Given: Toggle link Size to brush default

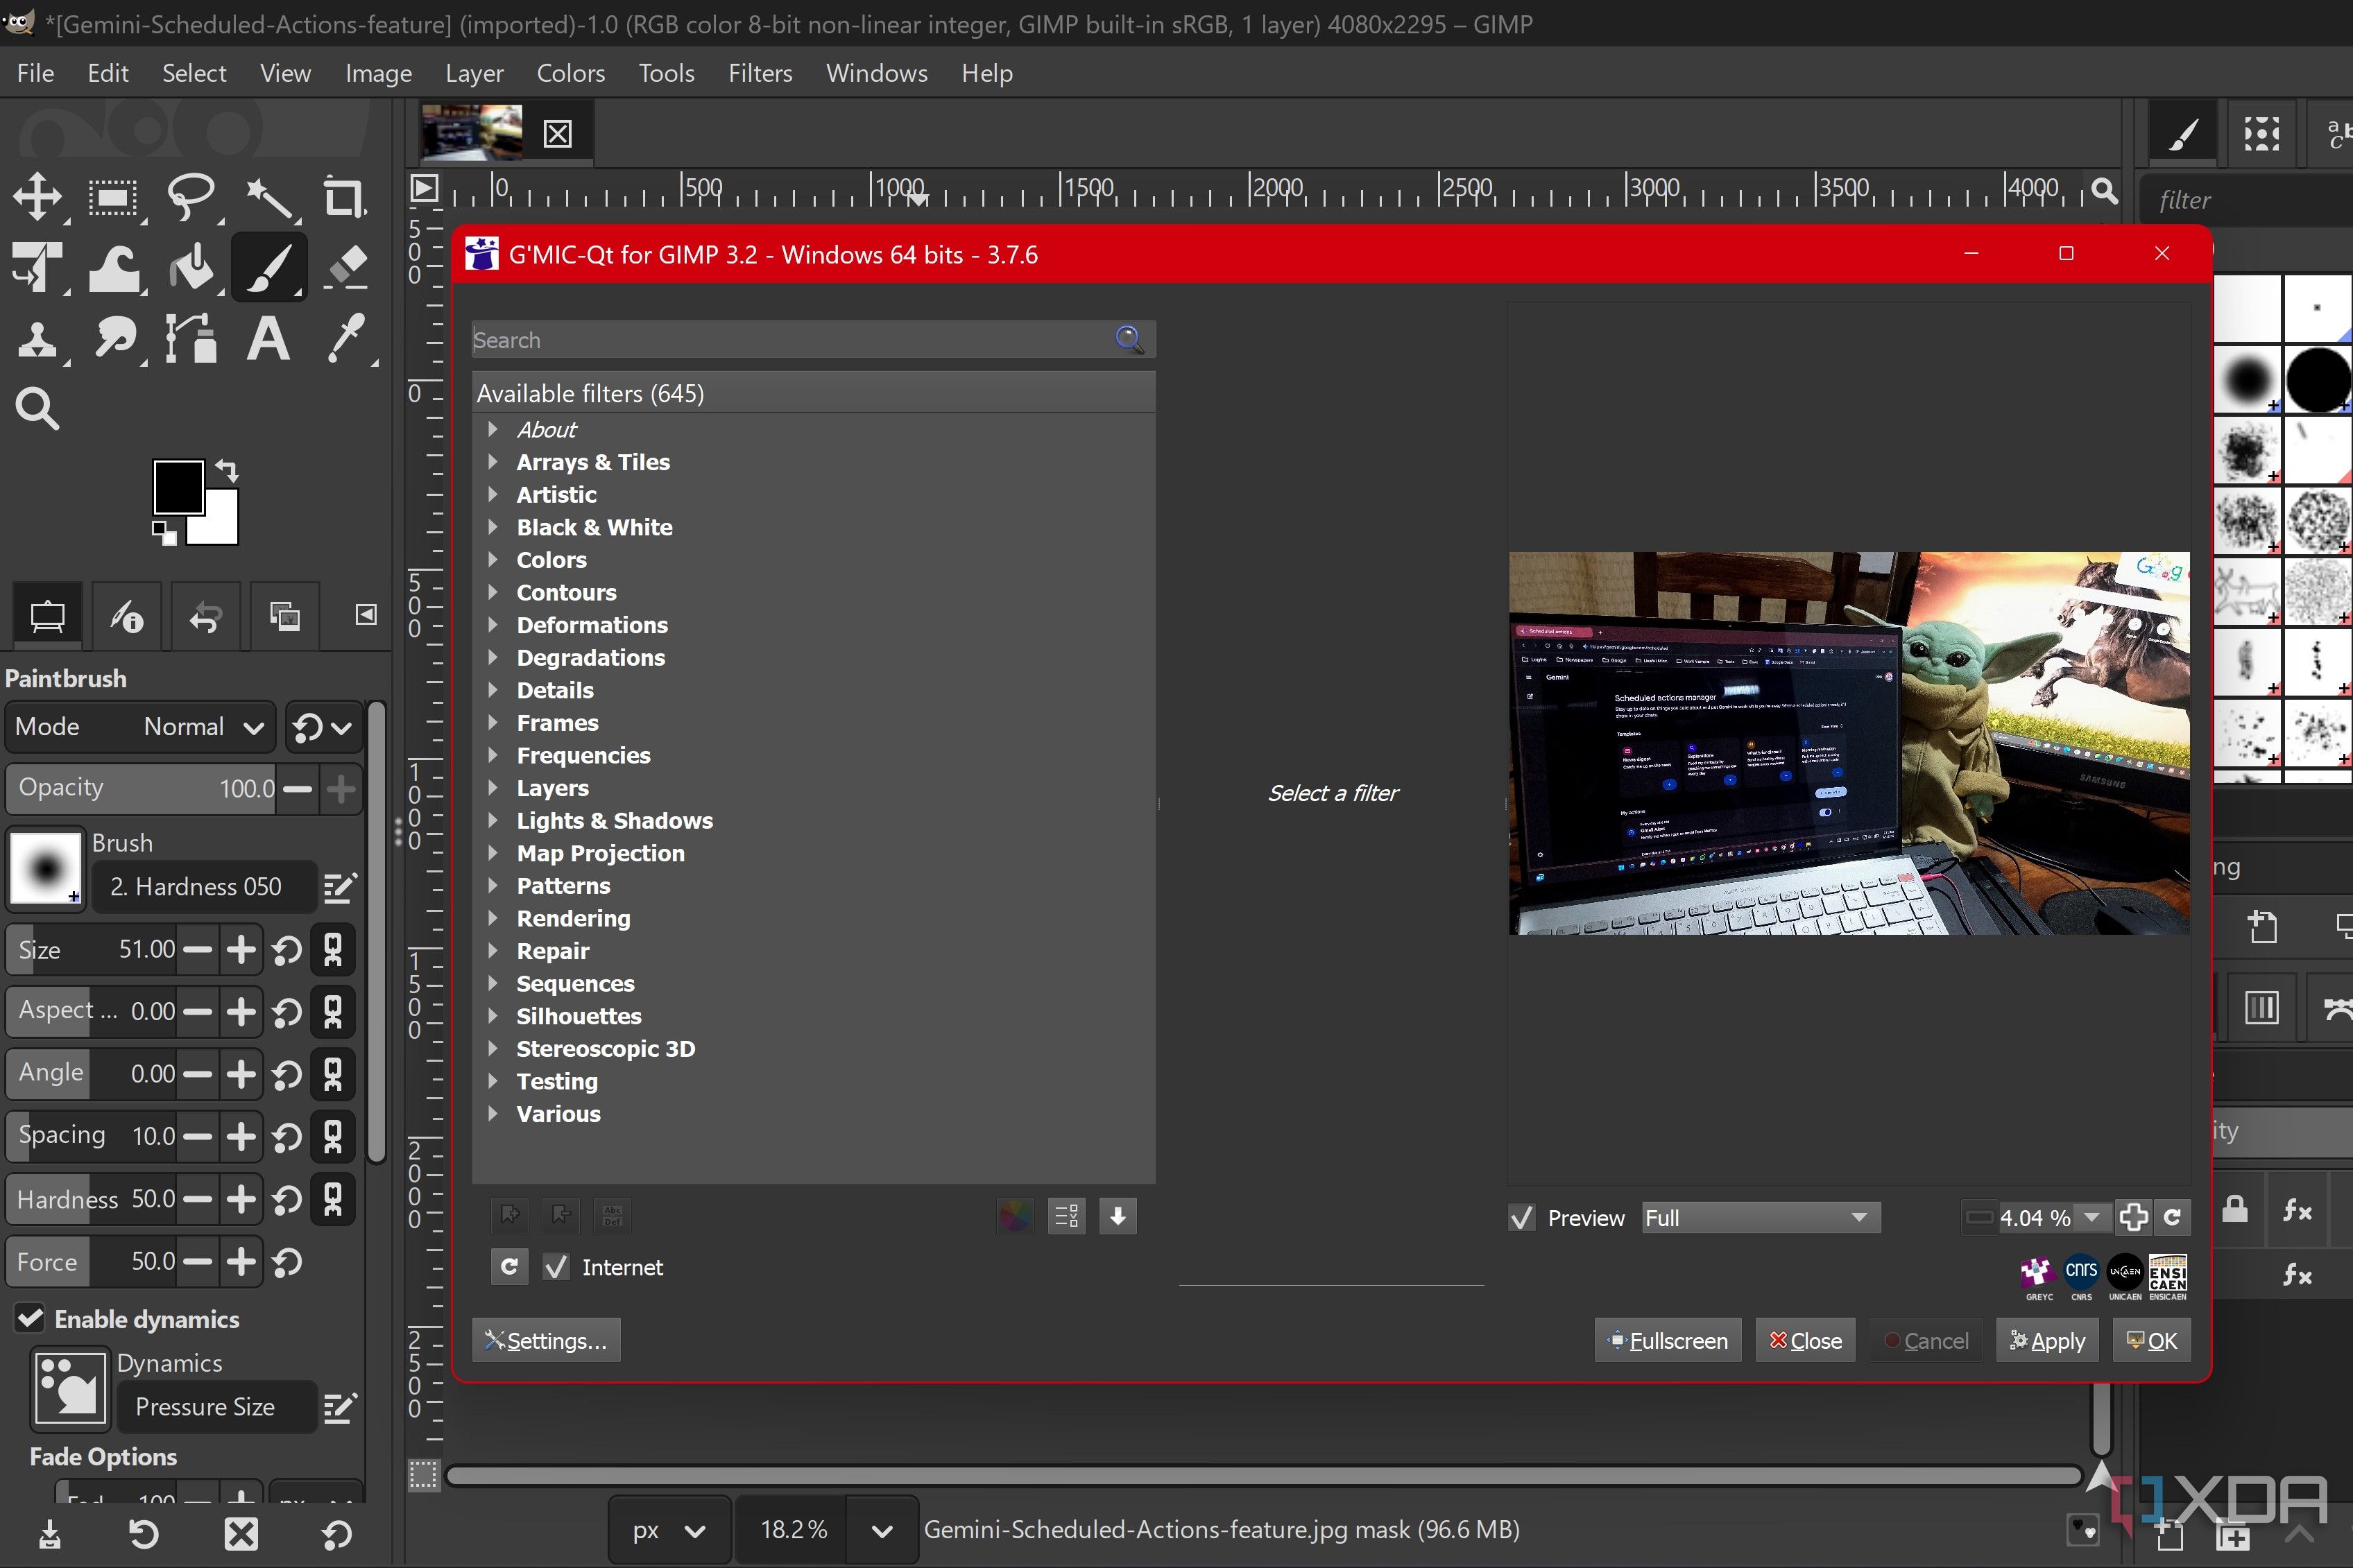Looking at the screenshot, I should click(333, 949).
